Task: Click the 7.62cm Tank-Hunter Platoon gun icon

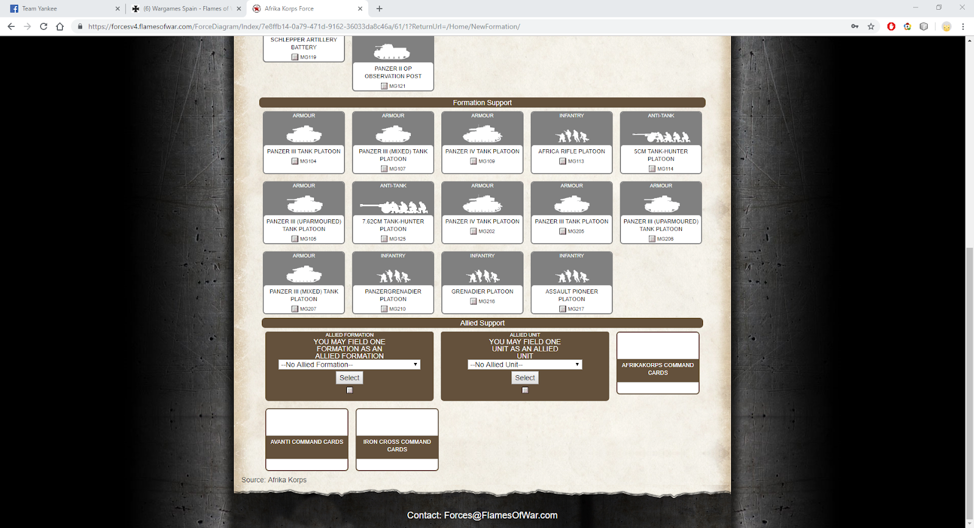Action: click(x=393, y=206)
